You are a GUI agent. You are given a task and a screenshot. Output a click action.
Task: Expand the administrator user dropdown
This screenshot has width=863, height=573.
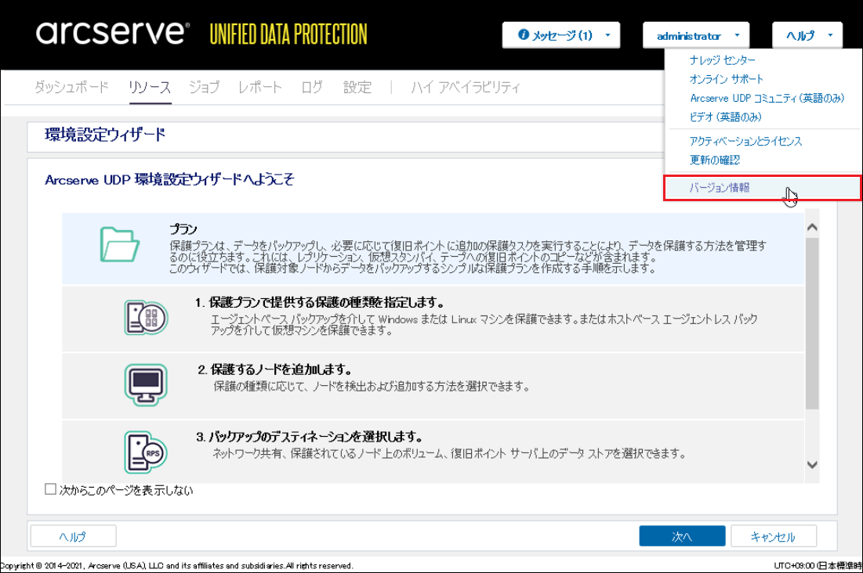(695, 35)
